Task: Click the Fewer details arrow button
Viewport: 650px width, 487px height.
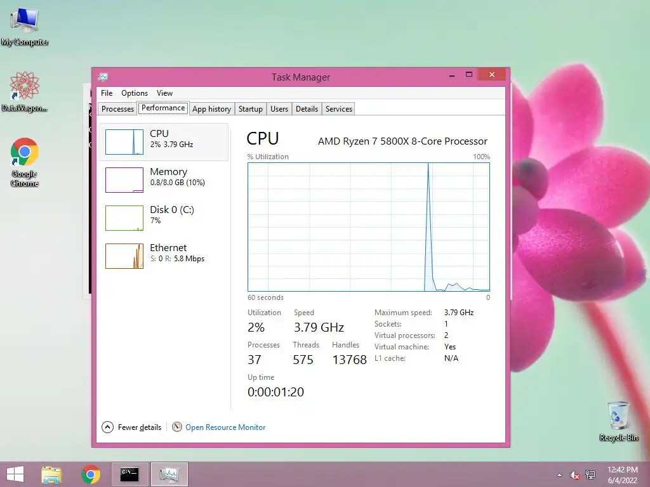Action: (x=107, y=427)
